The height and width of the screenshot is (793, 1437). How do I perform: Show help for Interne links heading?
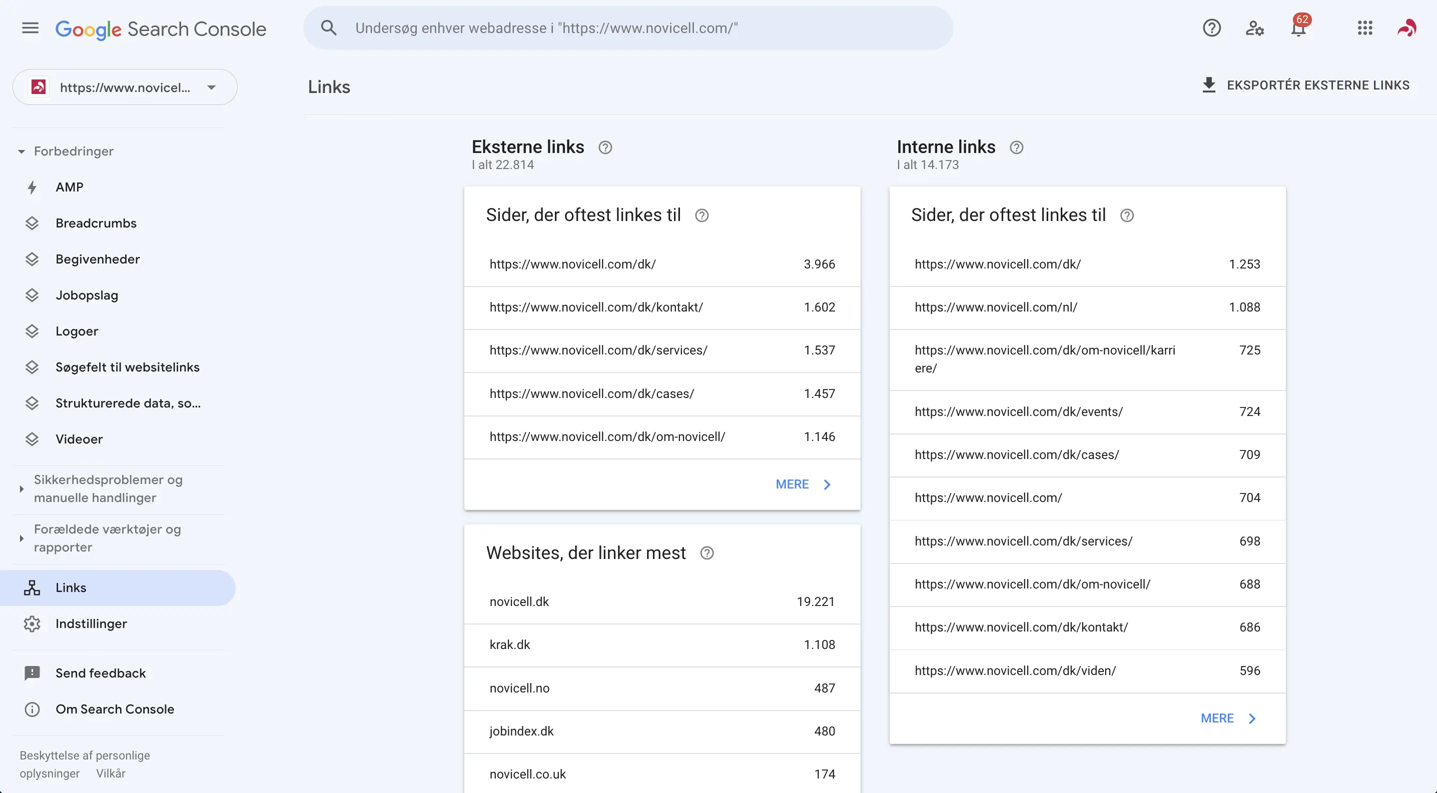(x=1016, y=147)
